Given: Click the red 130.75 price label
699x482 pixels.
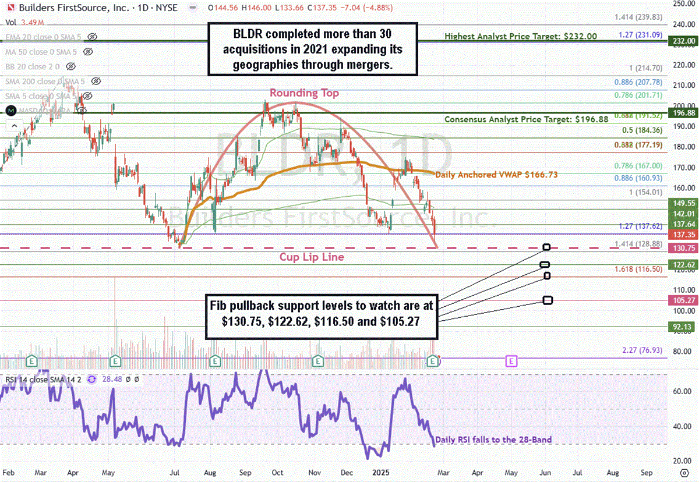Looking at the screenshot, I should coord(684,247).
